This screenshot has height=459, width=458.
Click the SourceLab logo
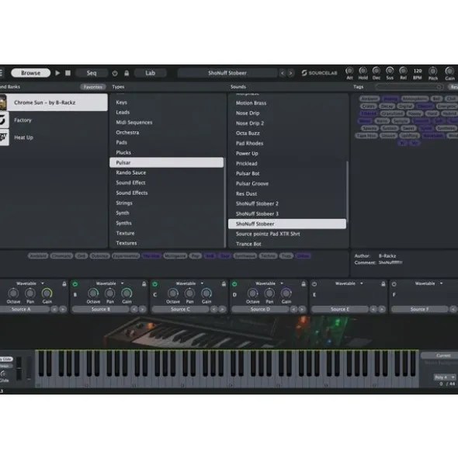[319, 73]
